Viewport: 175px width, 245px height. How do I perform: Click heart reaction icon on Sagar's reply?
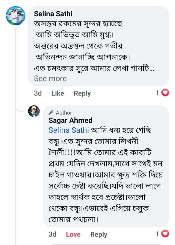coord(165,234)
